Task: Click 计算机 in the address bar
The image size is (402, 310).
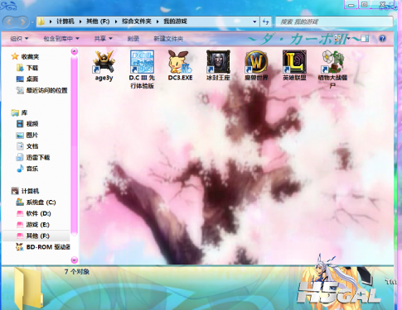Action: [x=65, y=21]
